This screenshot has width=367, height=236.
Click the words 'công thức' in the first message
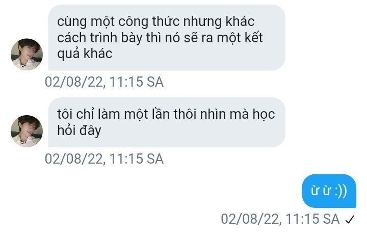pyautogui.click(x=149, y=22)
